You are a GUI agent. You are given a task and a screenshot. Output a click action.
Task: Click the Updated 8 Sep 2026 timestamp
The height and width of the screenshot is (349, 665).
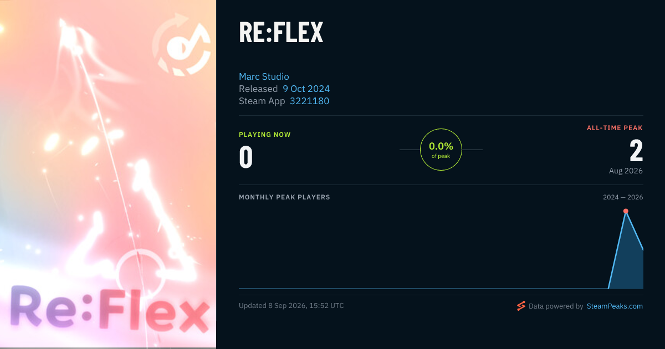click(x=291, y=306)
